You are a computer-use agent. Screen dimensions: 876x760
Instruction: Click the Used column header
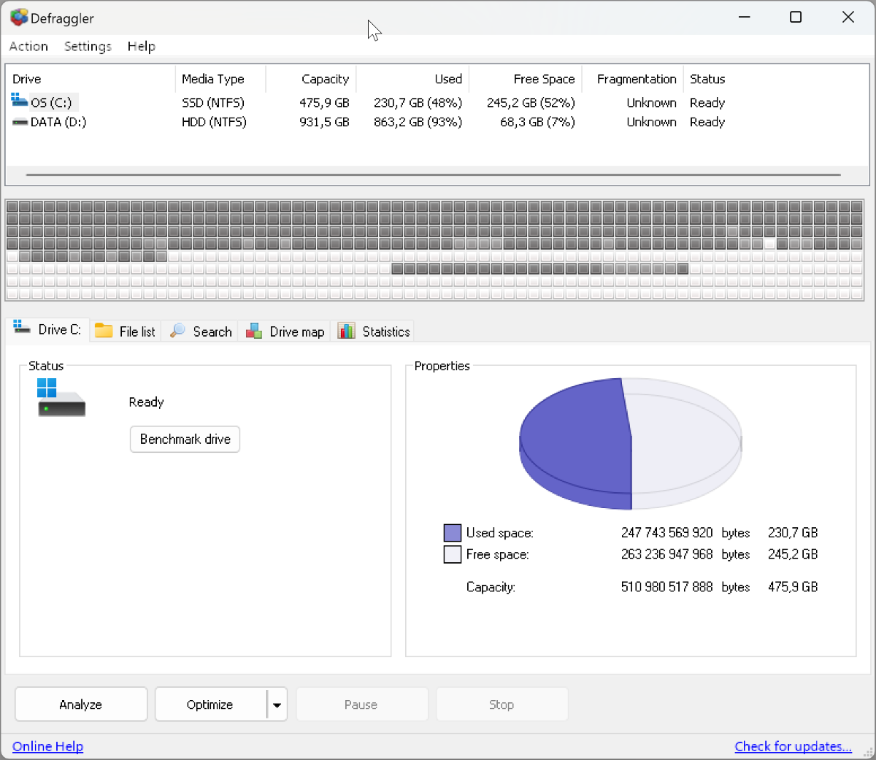point(412,79)
